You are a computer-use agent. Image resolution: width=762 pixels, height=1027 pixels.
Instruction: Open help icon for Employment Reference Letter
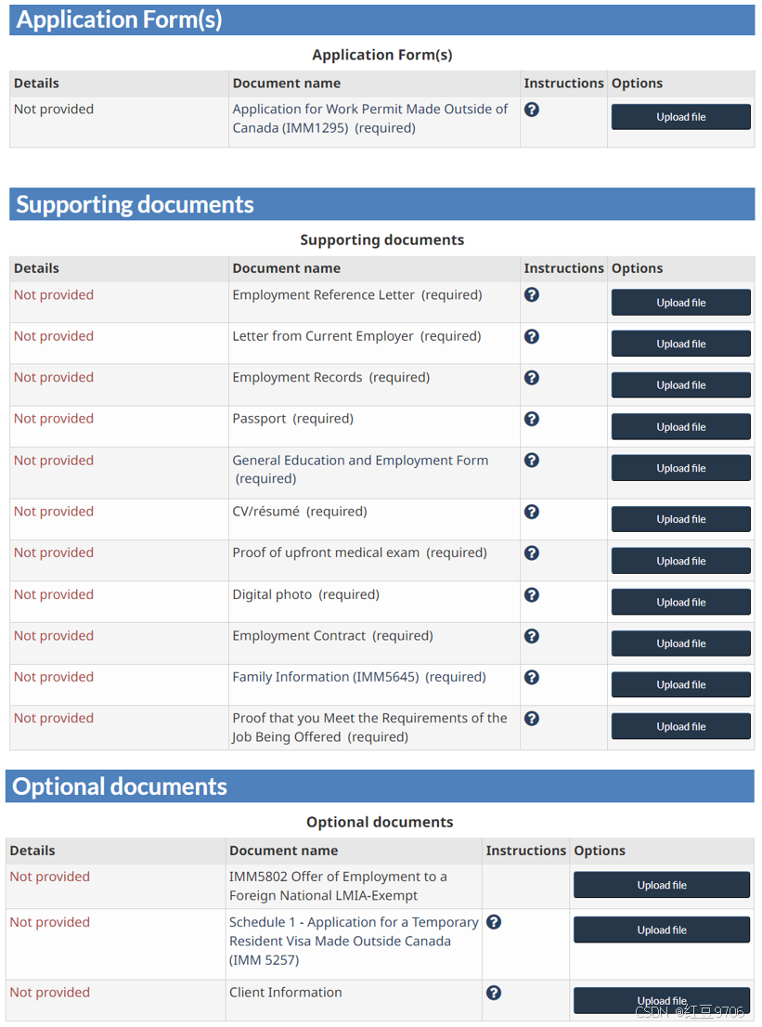pos(532,294)
